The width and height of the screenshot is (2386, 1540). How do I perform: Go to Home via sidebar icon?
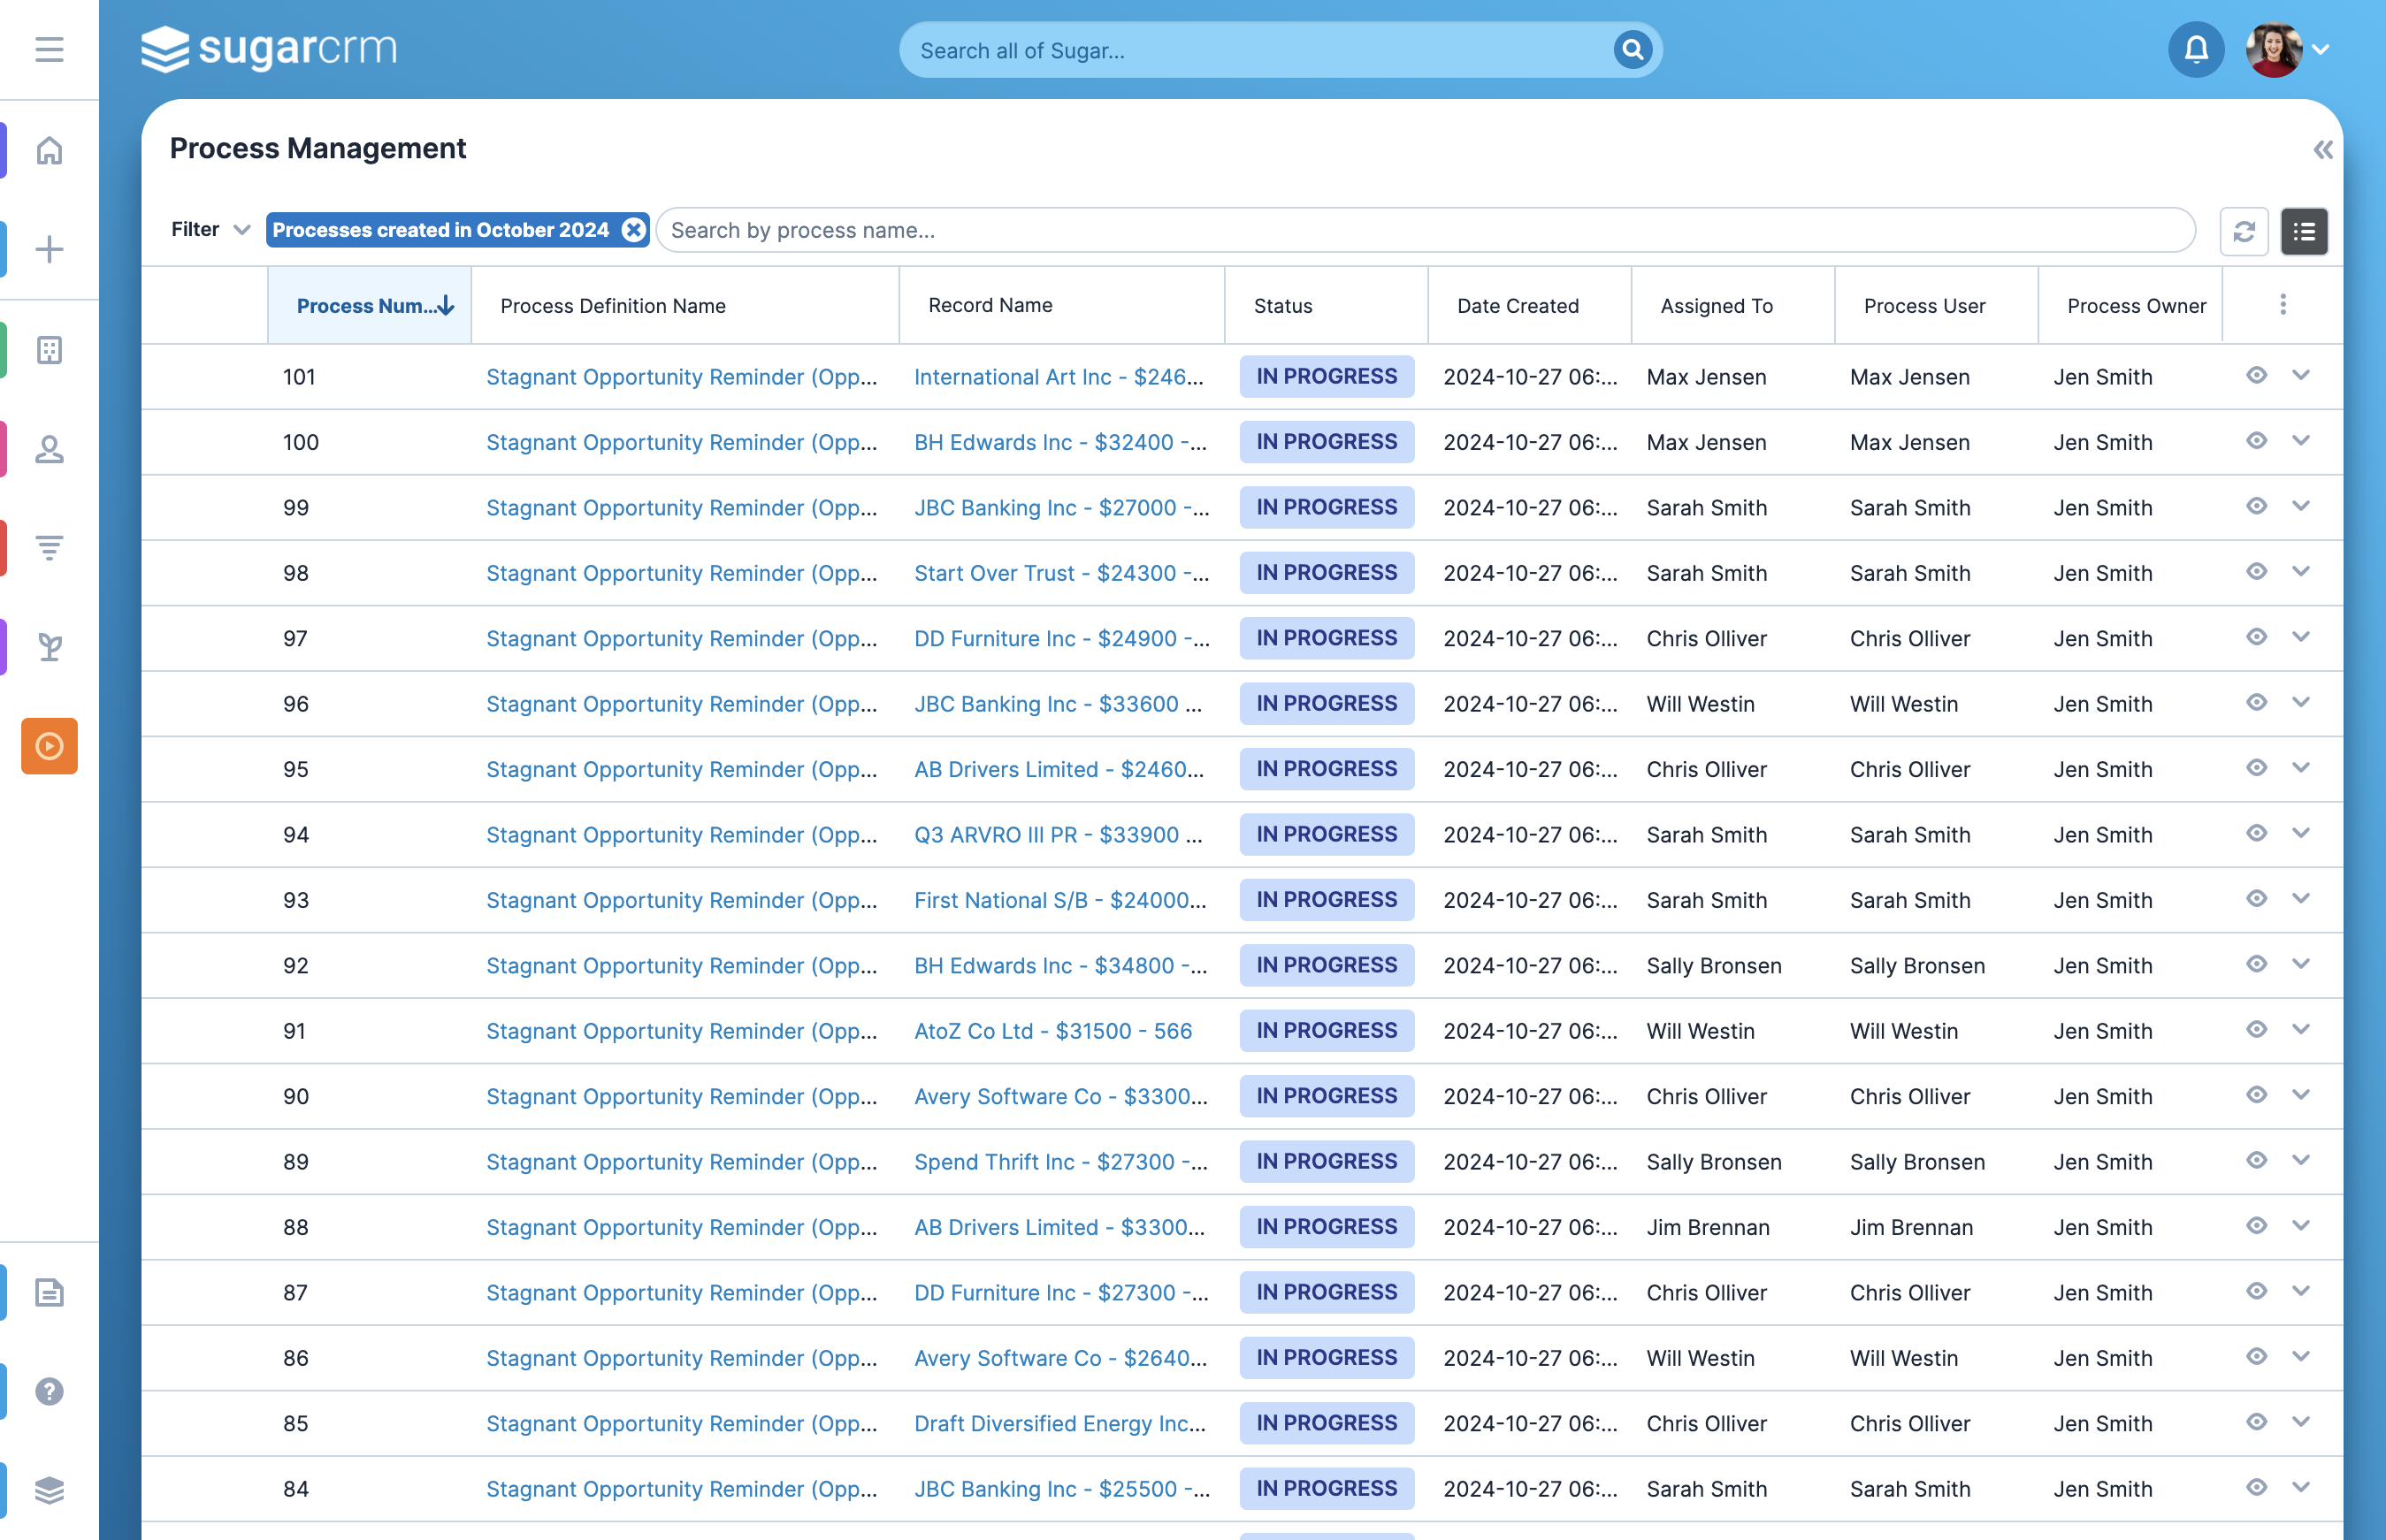pyautogui.click(x=49, y=150)
